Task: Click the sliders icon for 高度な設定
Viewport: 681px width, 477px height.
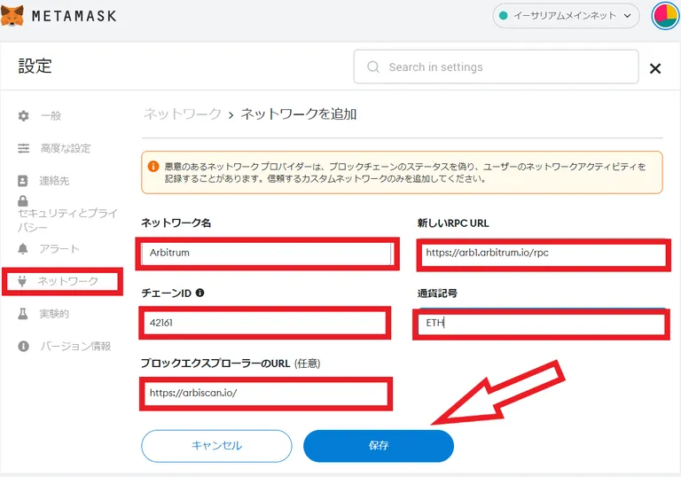Action: coord(23,149)
